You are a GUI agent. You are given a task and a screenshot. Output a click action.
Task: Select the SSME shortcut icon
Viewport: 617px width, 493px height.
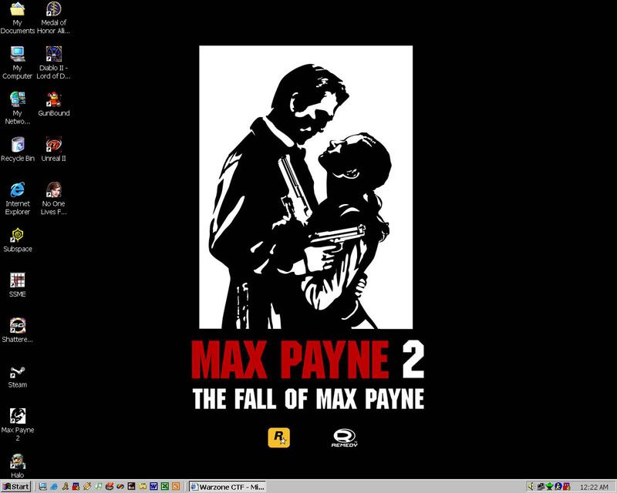(17, 285)
